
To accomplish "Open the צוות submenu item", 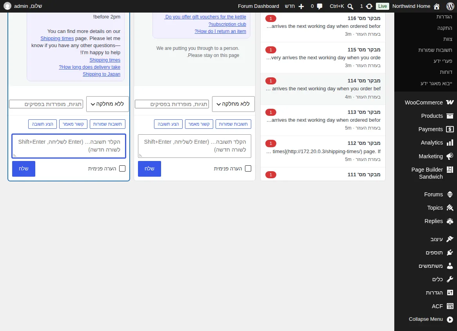I will coord(448,39).
